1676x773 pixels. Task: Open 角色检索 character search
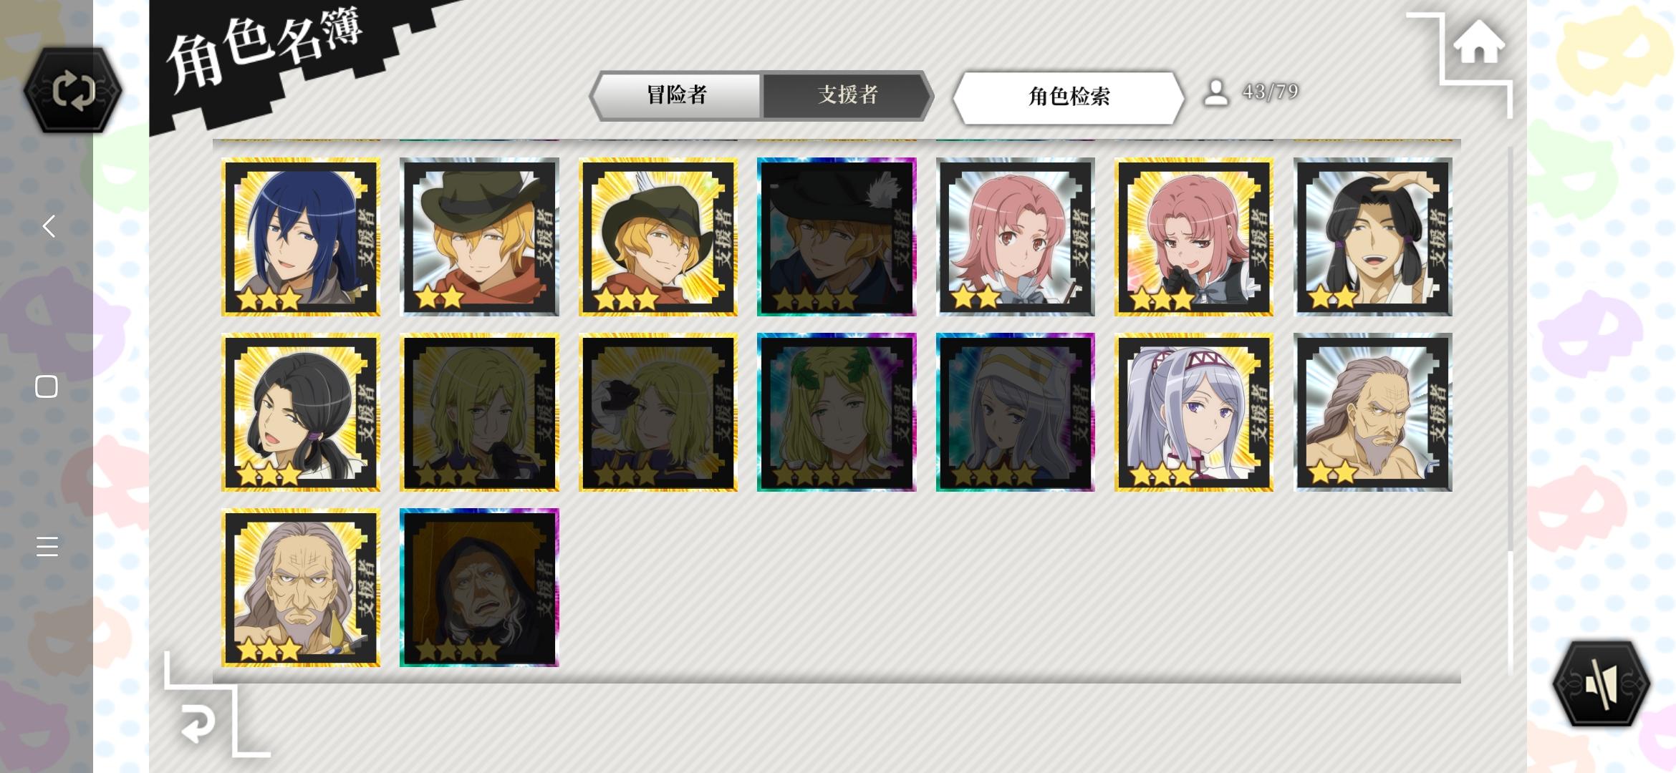coord(1069,97)
